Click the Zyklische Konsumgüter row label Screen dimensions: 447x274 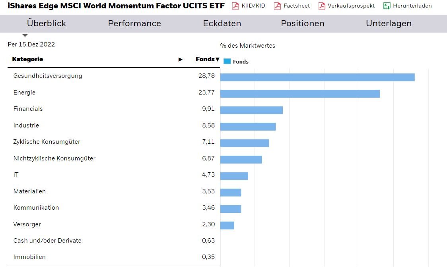pyautogui.click(x=47, y=142)
